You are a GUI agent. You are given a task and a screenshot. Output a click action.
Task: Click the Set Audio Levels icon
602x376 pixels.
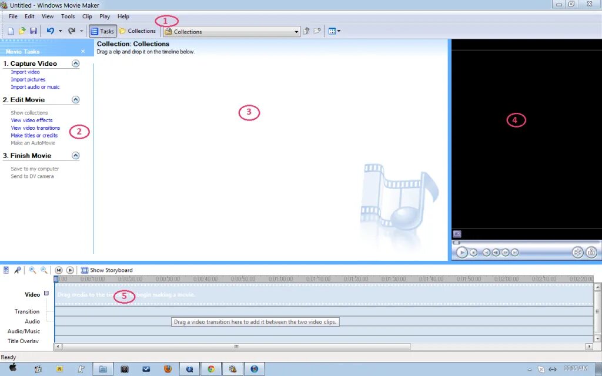tap(6, 270)
